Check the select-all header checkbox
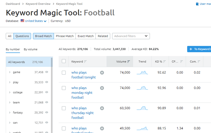211x133 pixels. (64, 61)
